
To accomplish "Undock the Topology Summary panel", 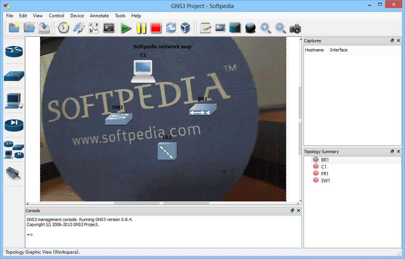I will (392, 152).
